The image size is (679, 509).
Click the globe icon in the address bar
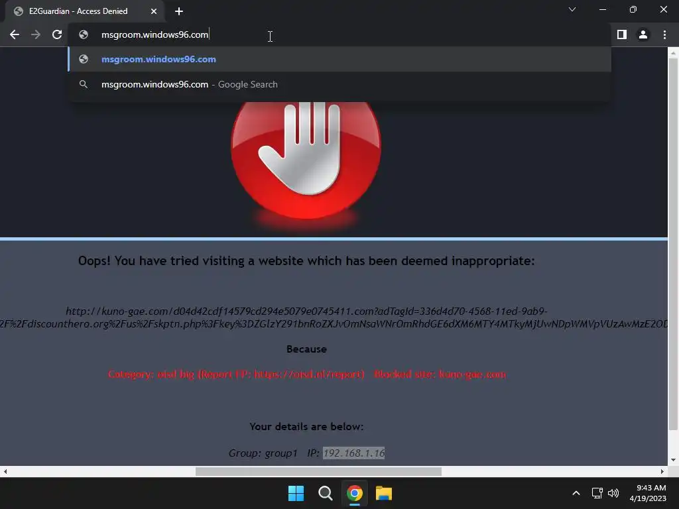[x=84, y=34]
